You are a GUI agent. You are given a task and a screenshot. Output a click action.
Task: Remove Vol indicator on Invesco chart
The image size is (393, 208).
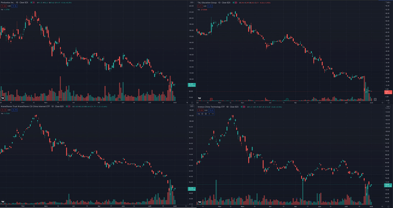point(209,114)
